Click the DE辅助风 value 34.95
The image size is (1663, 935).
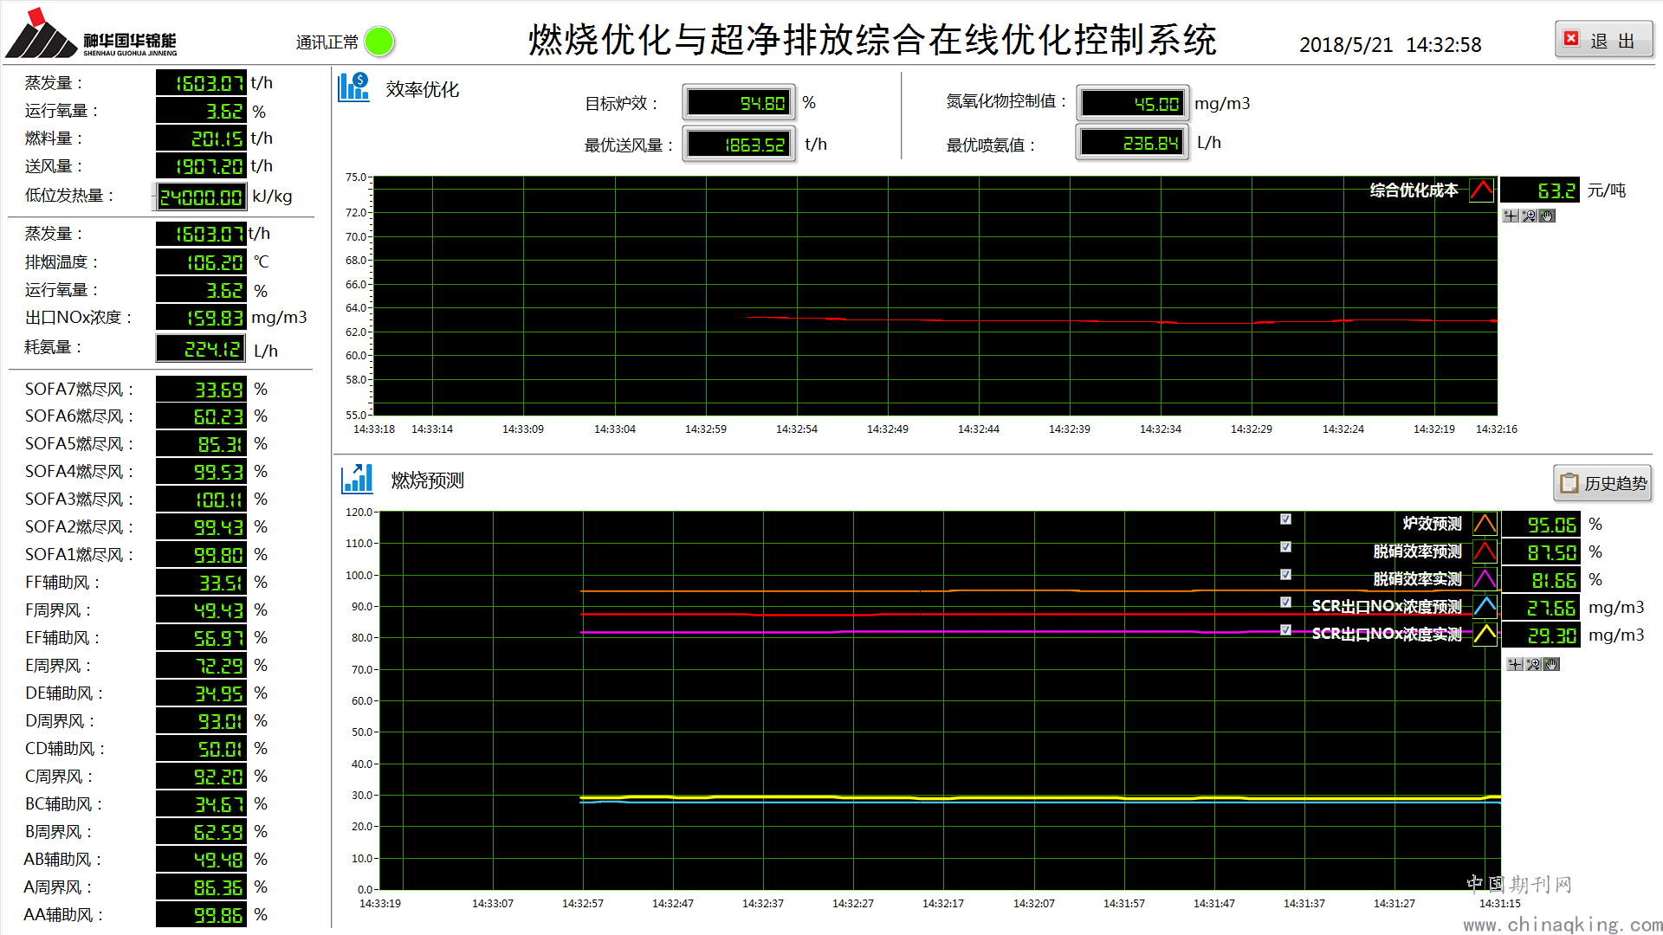pyautogui.click(x=201, y=693)
